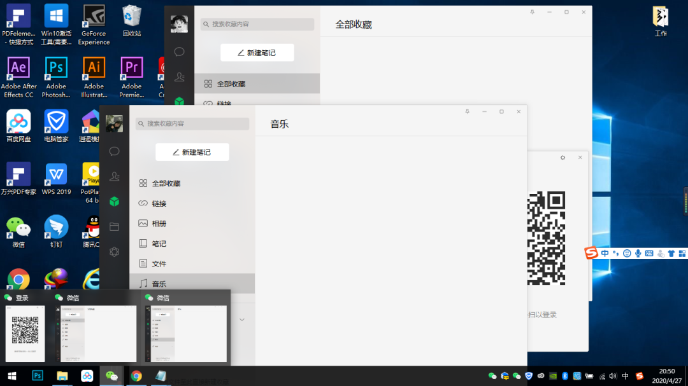The height and width of the screenshot is (386, 688).
Task: Switch to rightmost 微信 thumbnail preview
Action: pos(185,333)
